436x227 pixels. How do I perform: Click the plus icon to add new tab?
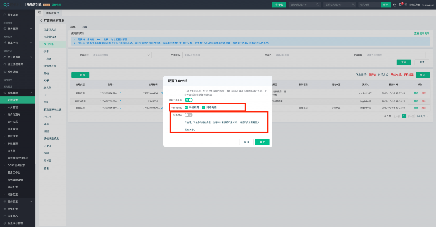click(66, 13)
